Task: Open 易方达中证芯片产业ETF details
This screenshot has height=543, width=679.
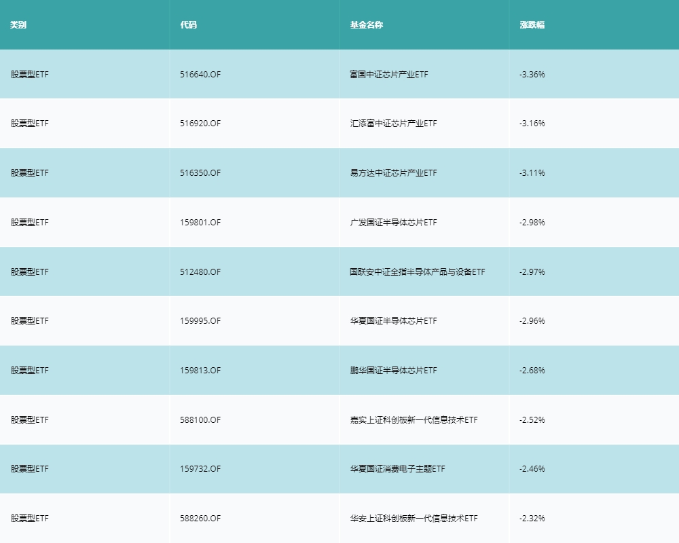Action: [393, 173]
